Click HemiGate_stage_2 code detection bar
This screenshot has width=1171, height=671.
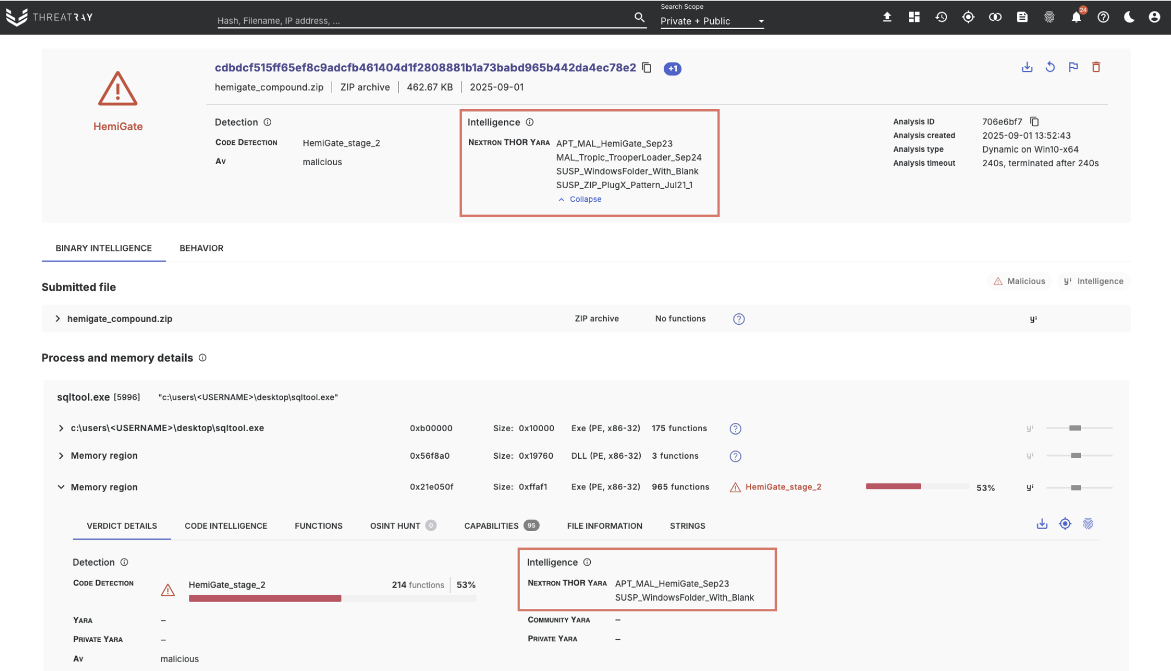click(x=332, y=598)
